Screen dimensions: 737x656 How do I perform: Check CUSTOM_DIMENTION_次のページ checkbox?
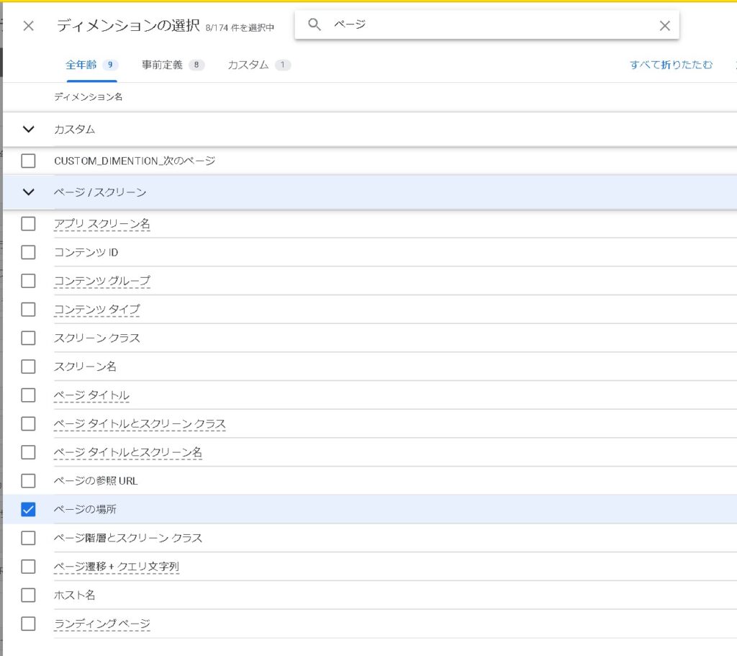click(x=28, y=161)
